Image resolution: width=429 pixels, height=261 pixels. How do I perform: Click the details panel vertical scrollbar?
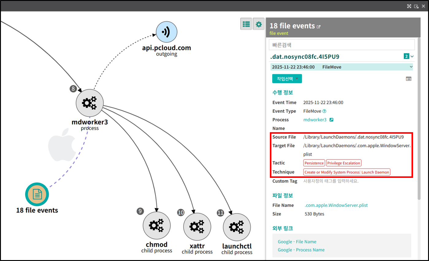tap(419, 123)
